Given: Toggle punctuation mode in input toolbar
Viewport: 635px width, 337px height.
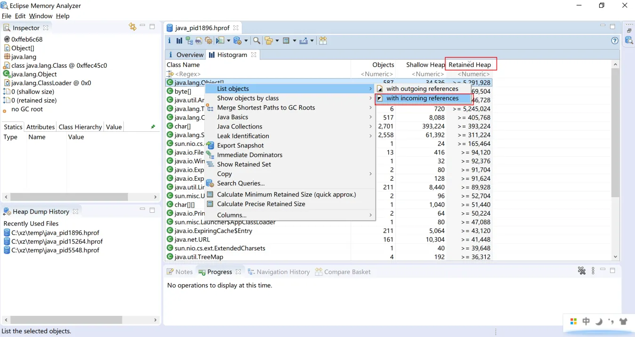Looking at the screenshot, I should coord(611,321).
